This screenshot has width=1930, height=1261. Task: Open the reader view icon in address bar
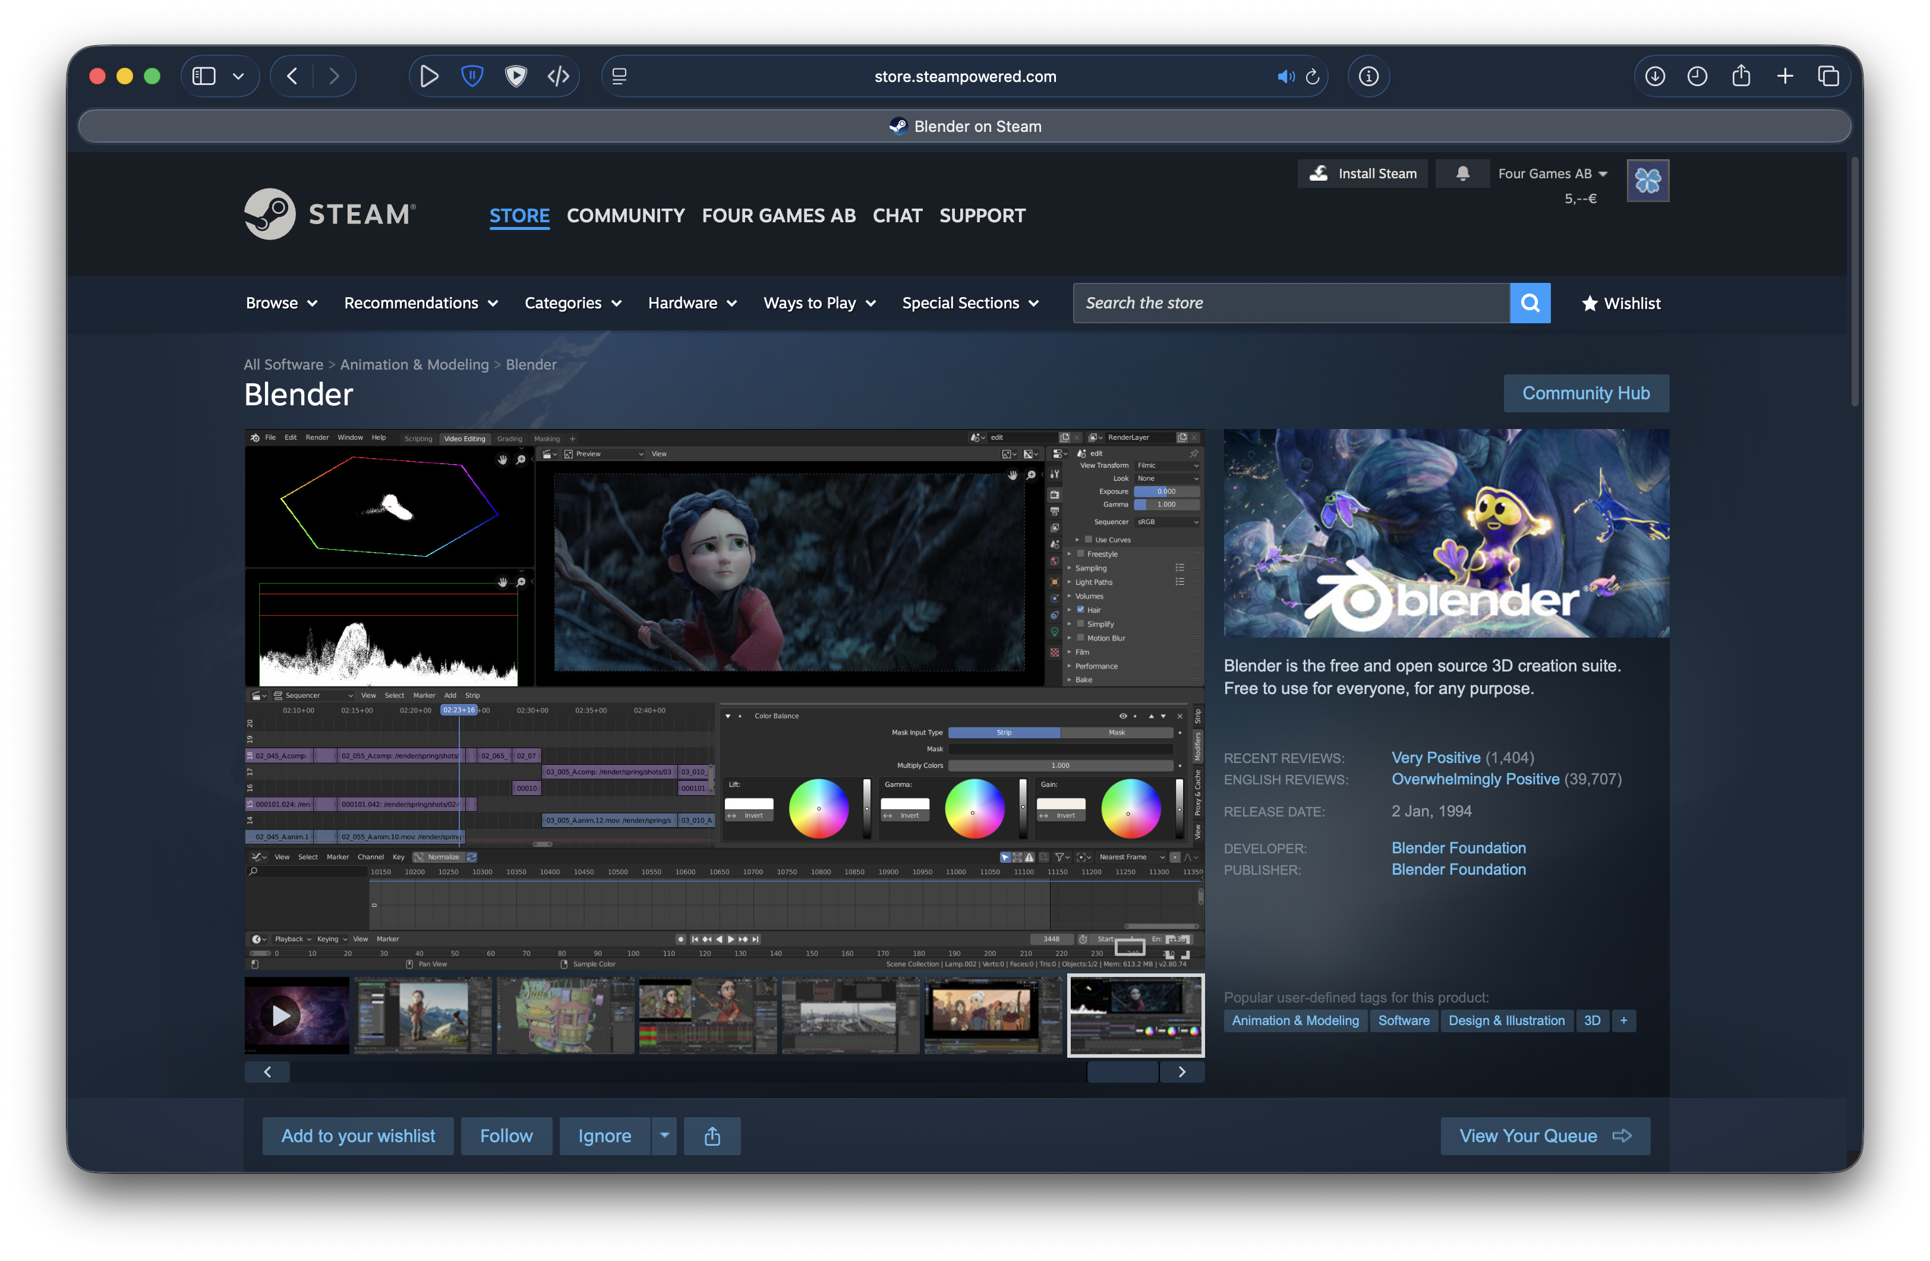[620, 76]
